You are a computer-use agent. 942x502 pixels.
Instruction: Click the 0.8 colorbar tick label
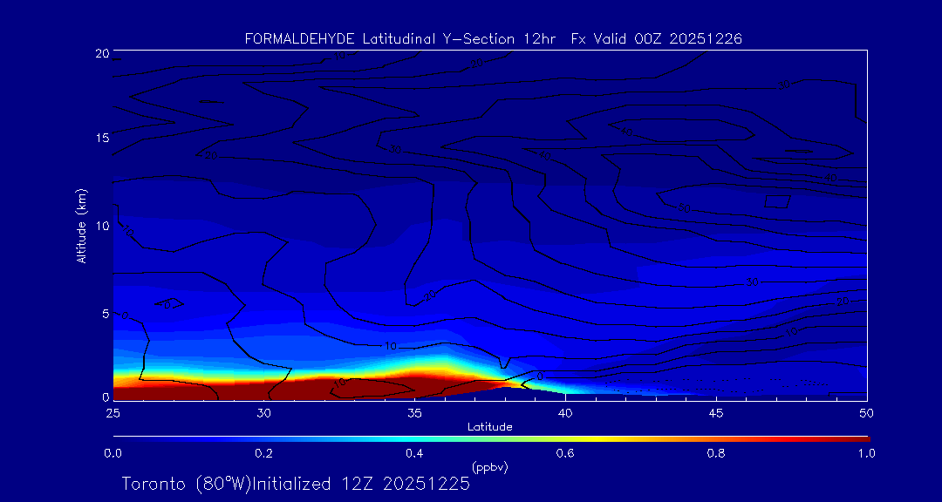[716, 453]
